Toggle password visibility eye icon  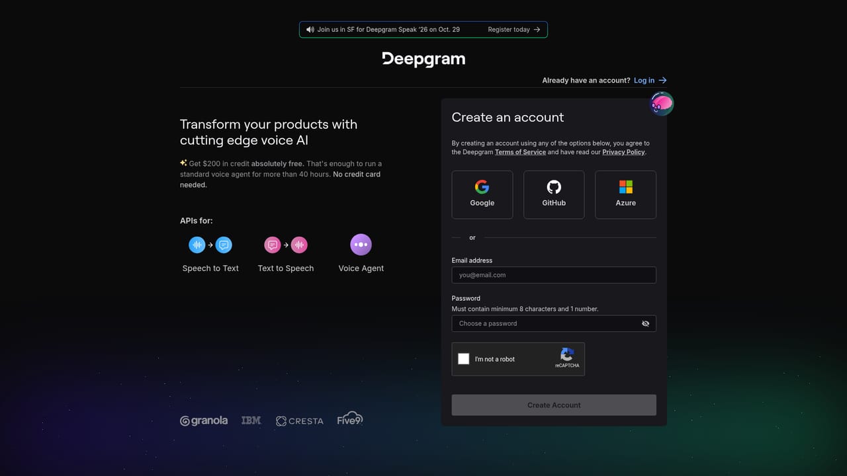pos(645,323)
